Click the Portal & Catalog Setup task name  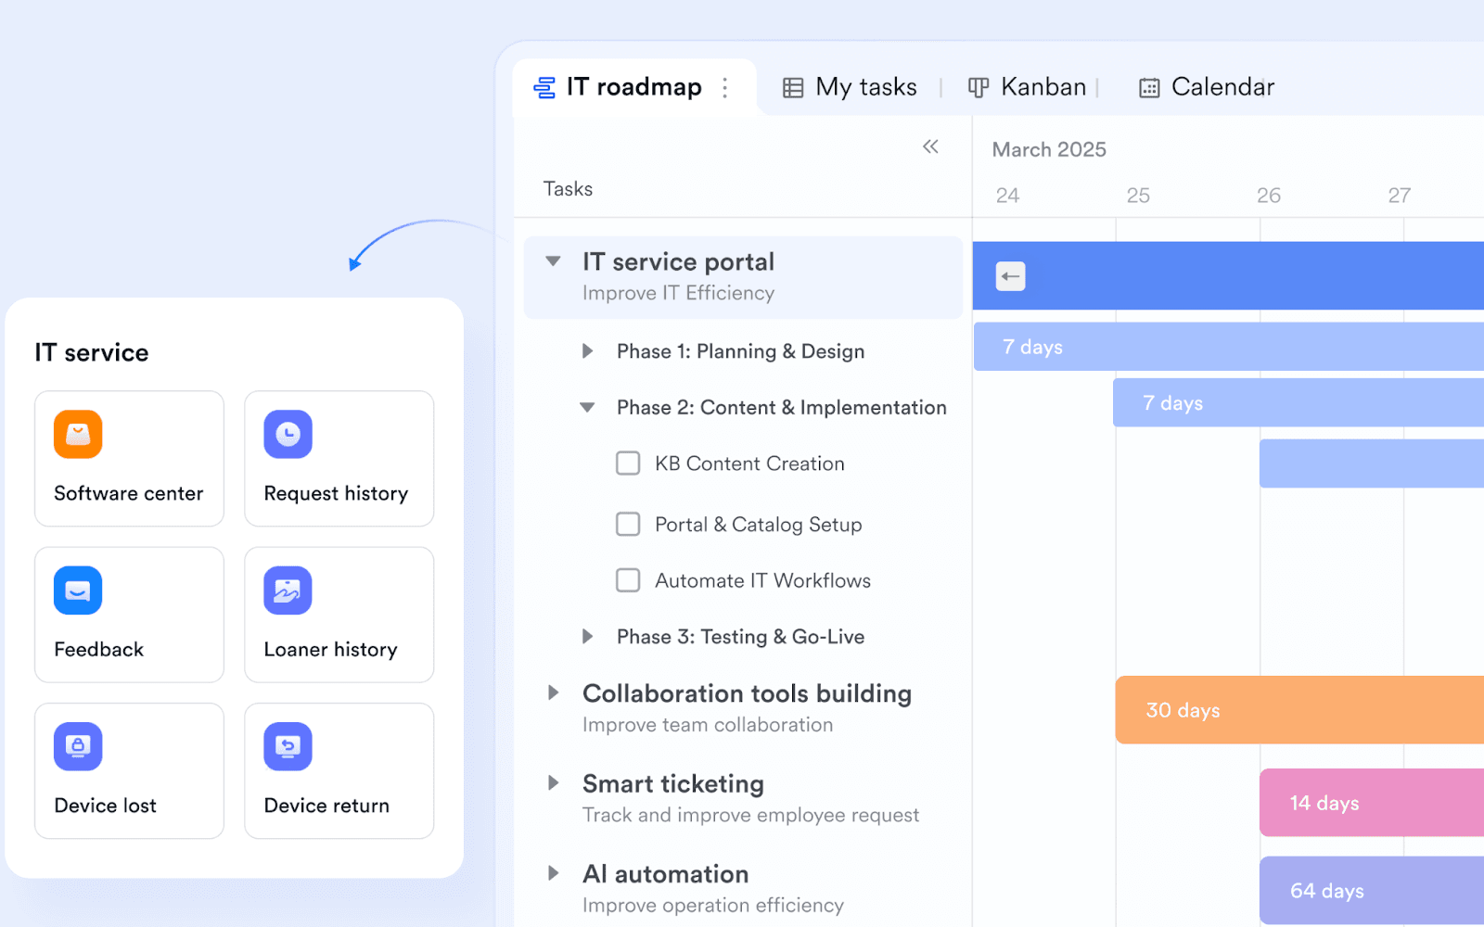759,525
